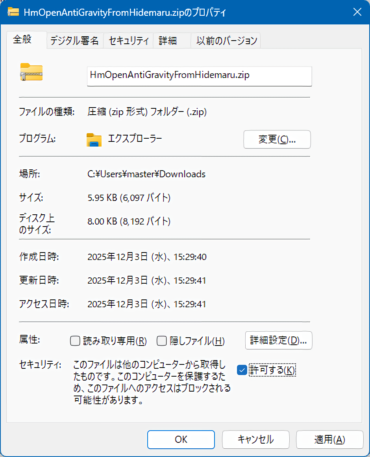Show the 以前のバージョン tab
Image resolution: width=370 pixels, height=457 pixels.
(227, 41)
